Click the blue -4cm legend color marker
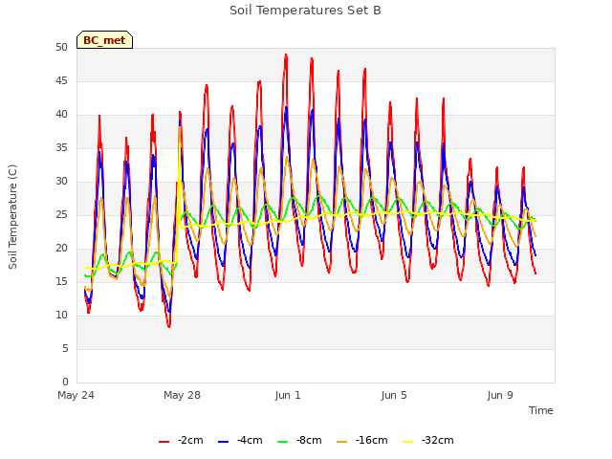This screenshot has width=612, height=459. click(x=223, y=442)
